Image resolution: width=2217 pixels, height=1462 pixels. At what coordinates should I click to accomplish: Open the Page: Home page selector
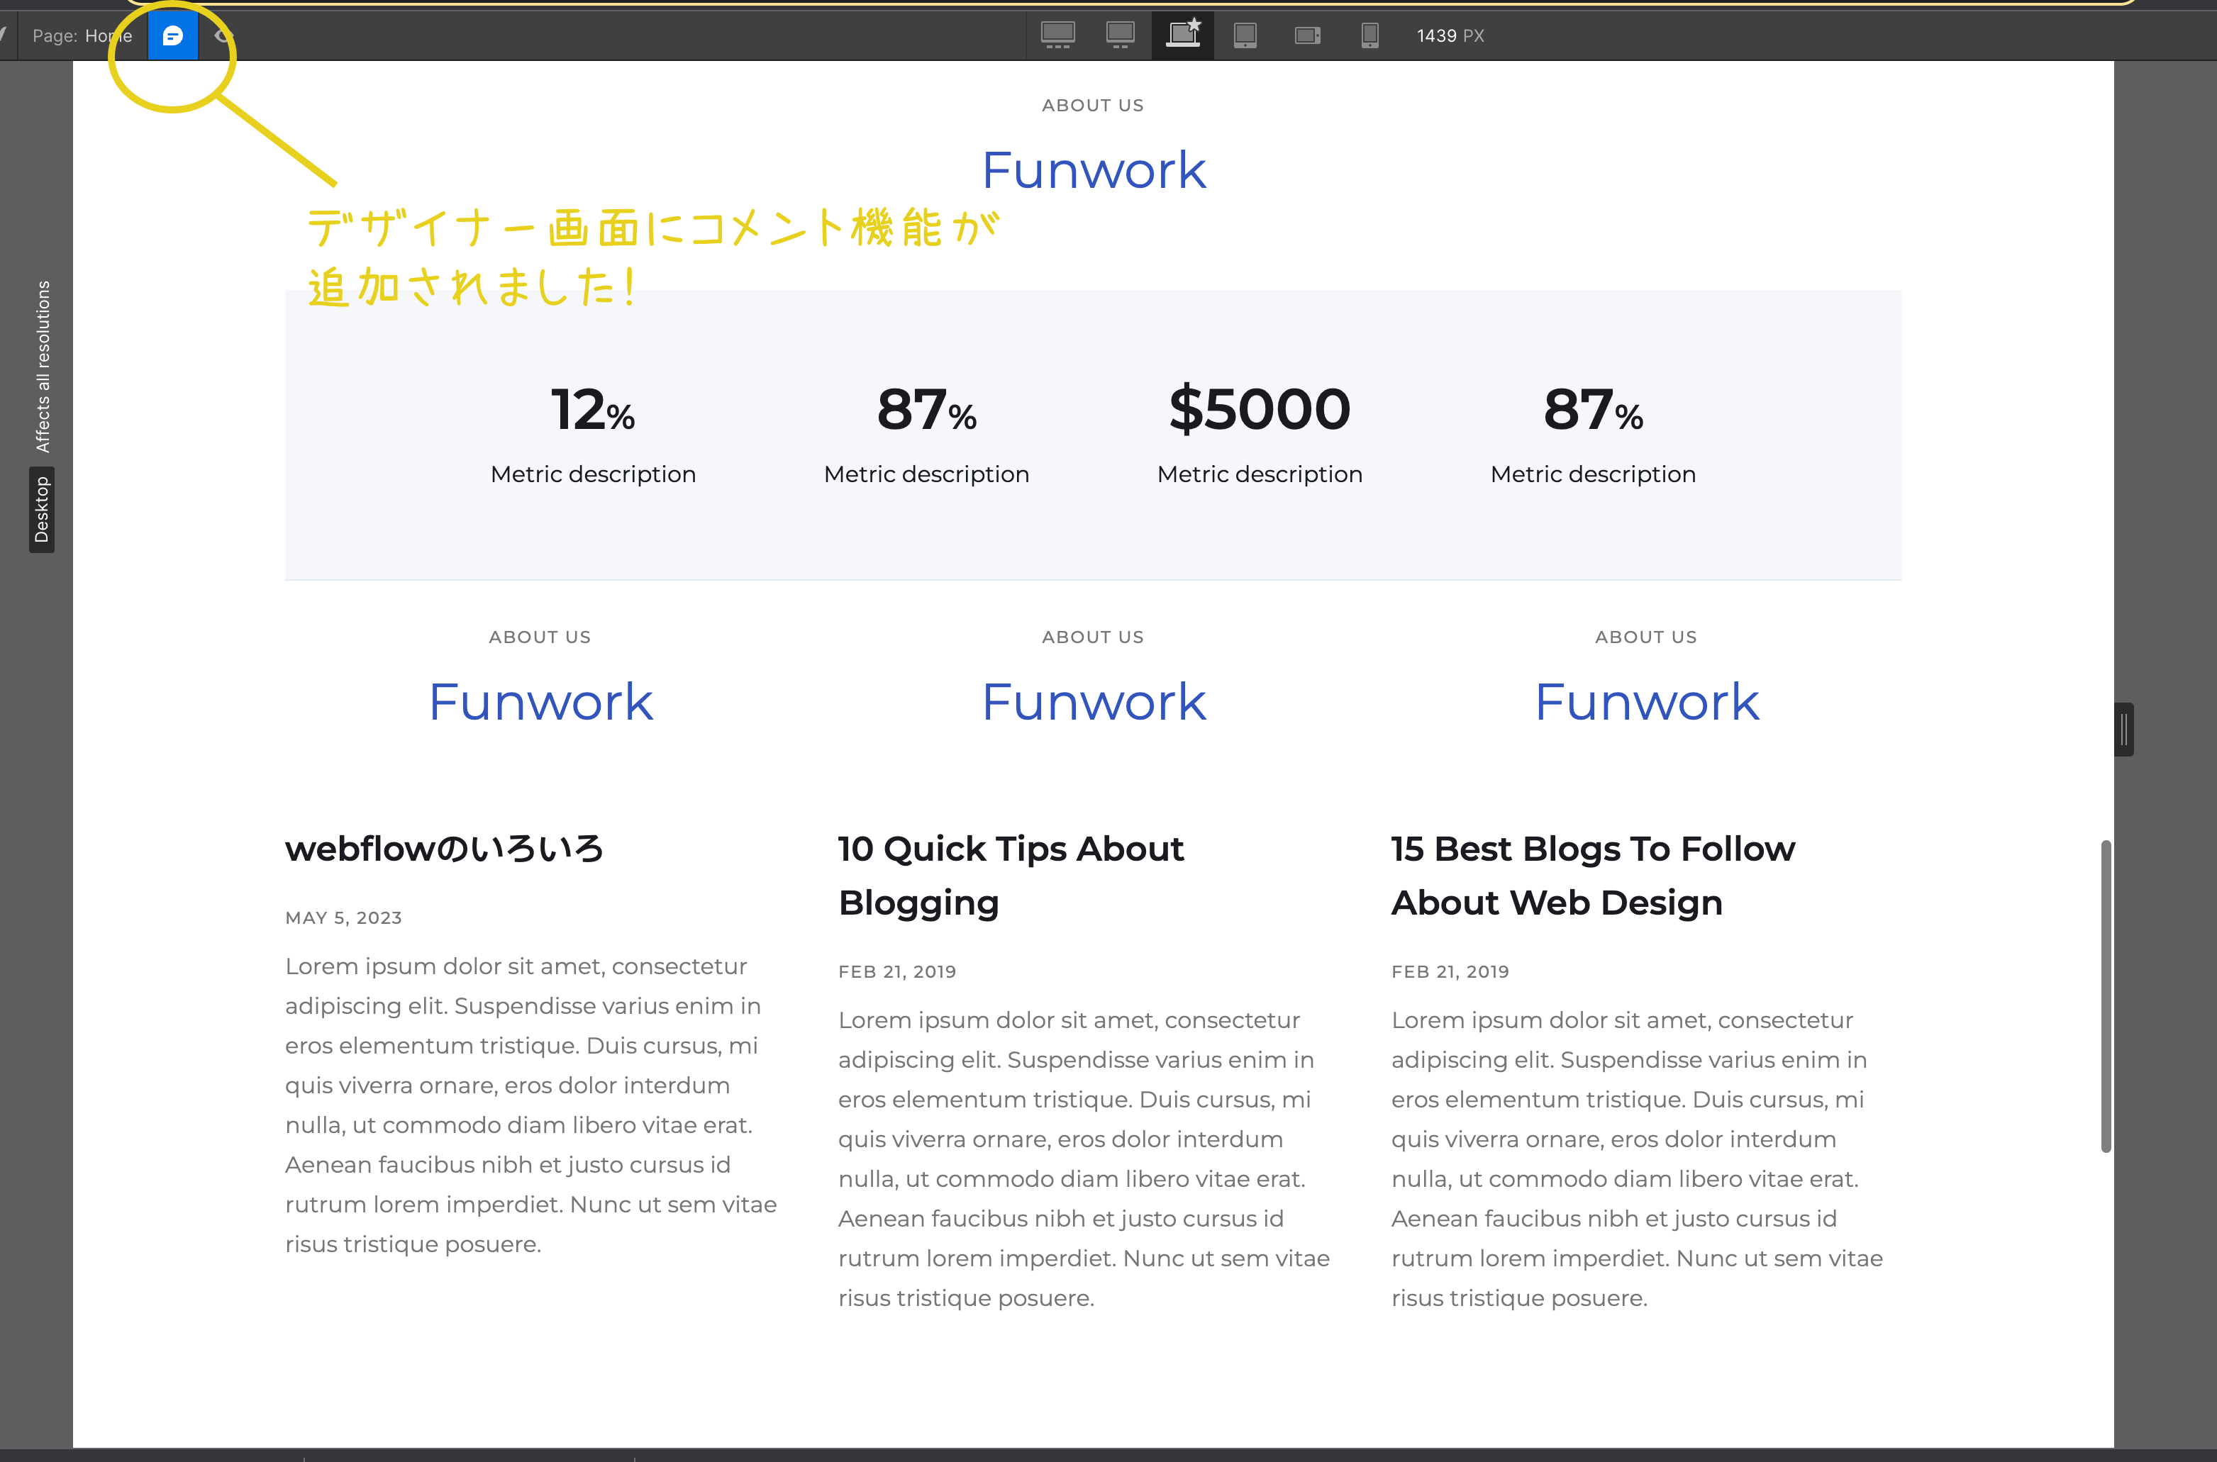tap(82, 35)
